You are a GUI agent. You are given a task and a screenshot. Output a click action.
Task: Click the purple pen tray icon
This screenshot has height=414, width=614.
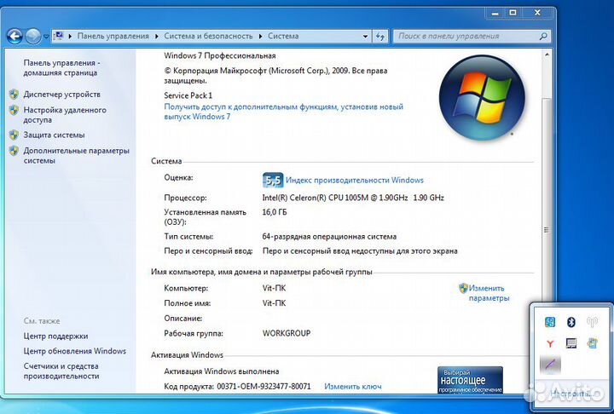[550, 365]
